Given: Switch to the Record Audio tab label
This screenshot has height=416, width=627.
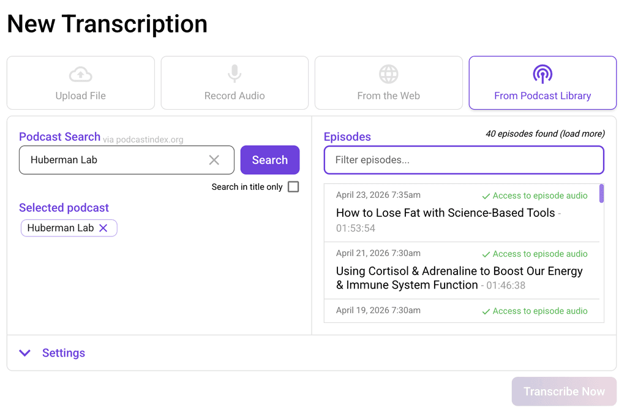Looking at the screenshot, I should [x=235, y=96].
